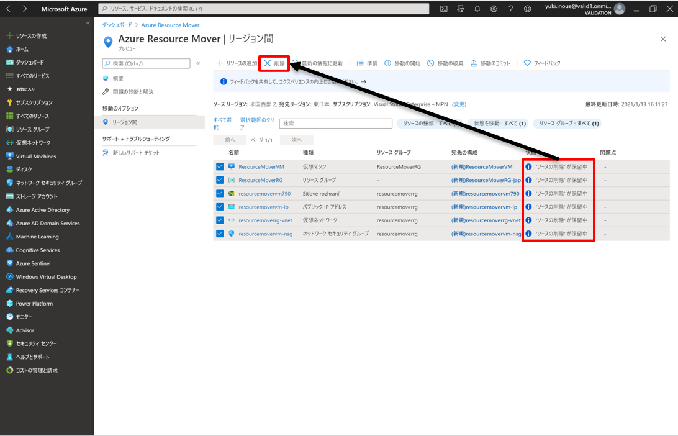
Task: Click すべて選択 link
Action: click(222, 124)
